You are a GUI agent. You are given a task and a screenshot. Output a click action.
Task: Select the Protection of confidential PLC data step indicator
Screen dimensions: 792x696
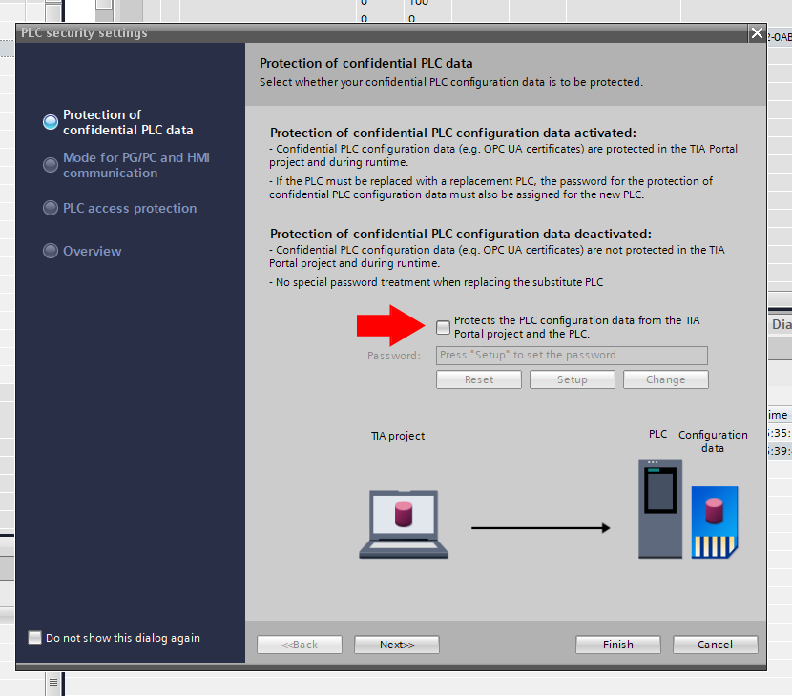[50, 122]
